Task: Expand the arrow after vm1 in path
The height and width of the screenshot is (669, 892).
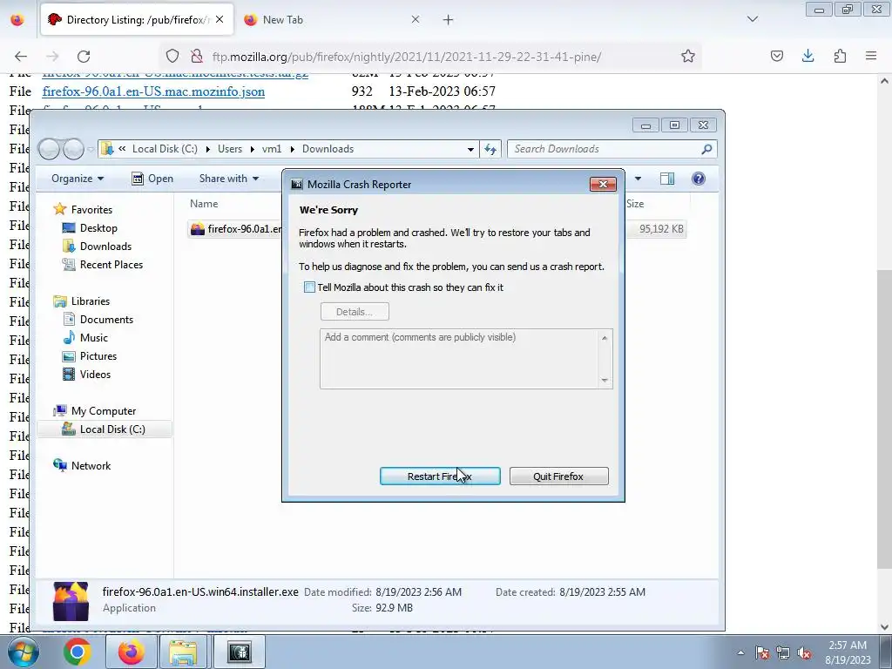Action: [x=293, y=149]
